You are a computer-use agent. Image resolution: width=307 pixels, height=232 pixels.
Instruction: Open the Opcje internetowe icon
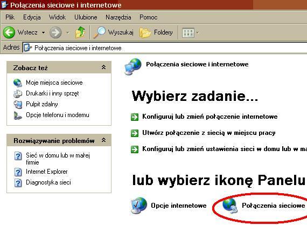(139, 206)
